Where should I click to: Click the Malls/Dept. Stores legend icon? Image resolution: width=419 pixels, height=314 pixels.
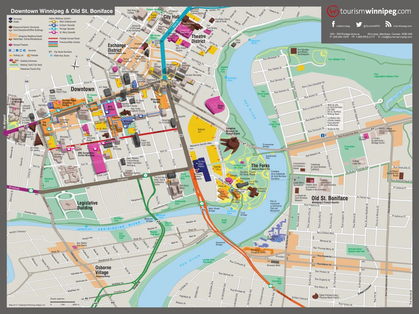tap(10, 39)
